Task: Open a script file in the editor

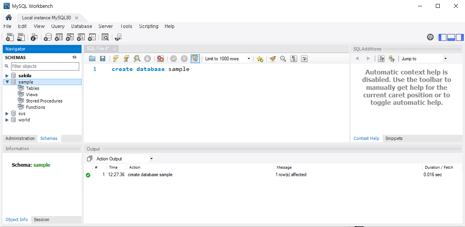Action: point(92,59)
